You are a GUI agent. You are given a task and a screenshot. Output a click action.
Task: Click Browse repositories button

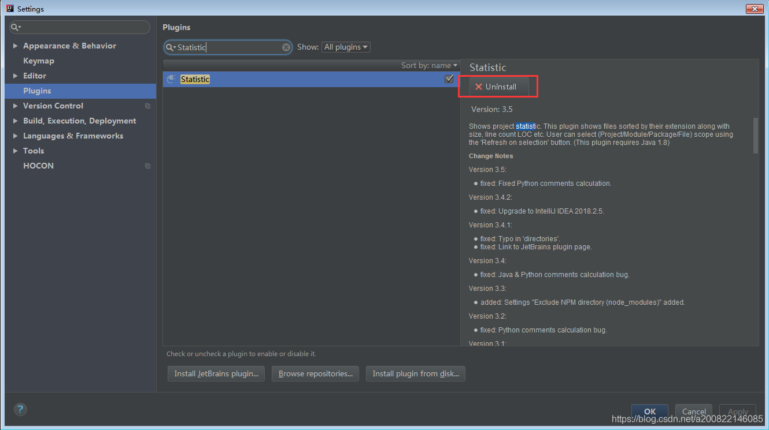click(x=316, y=373)
